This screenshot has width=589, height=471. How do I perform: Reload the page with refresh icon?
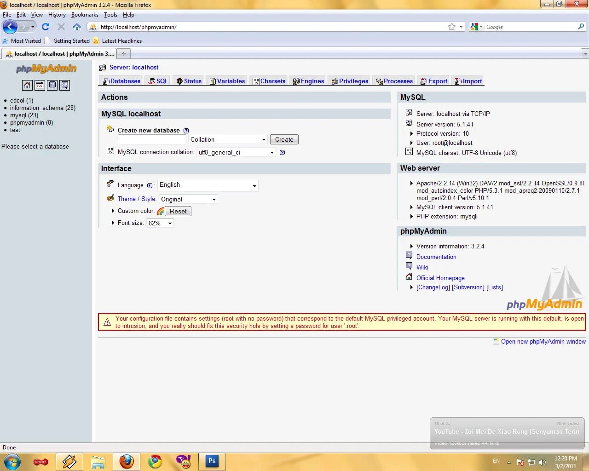pos(46,27)
